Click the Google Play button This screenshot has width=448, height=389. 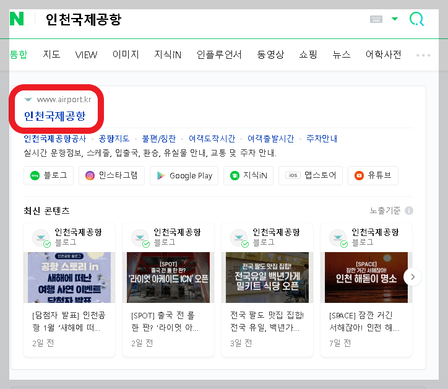[x=184, y=176]
